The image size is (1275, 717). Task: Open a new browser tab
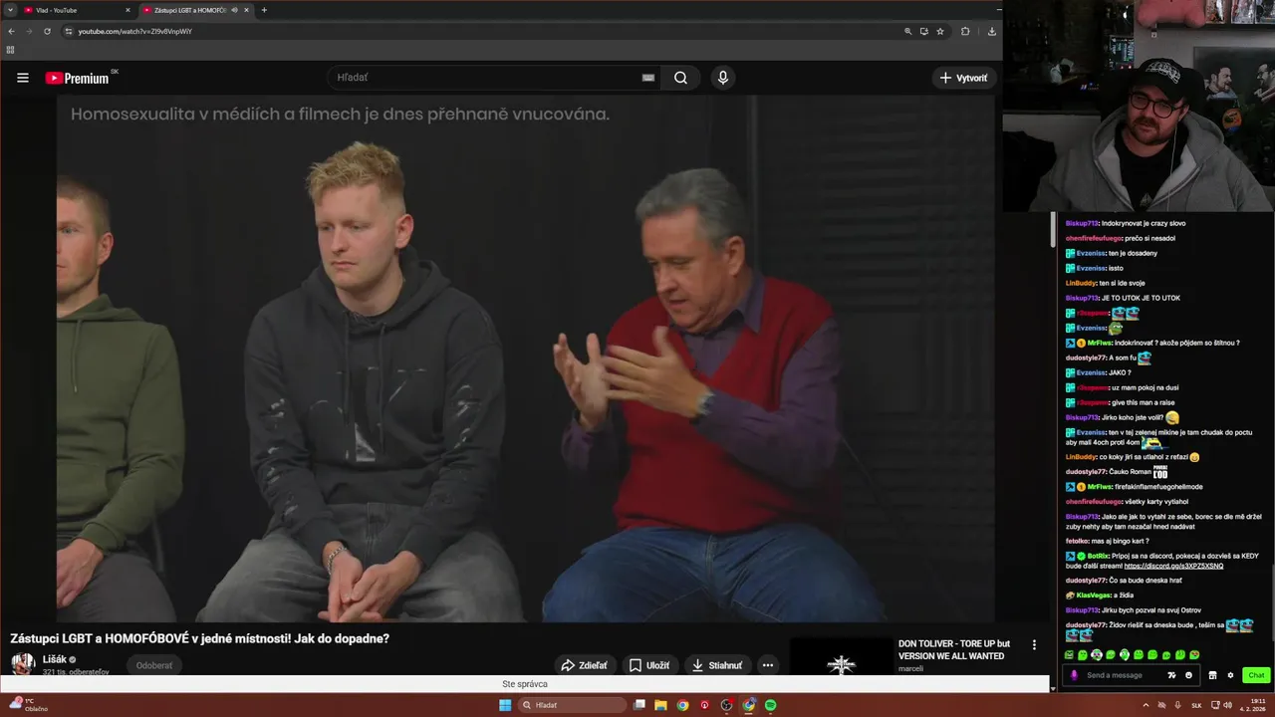point(264,10)
